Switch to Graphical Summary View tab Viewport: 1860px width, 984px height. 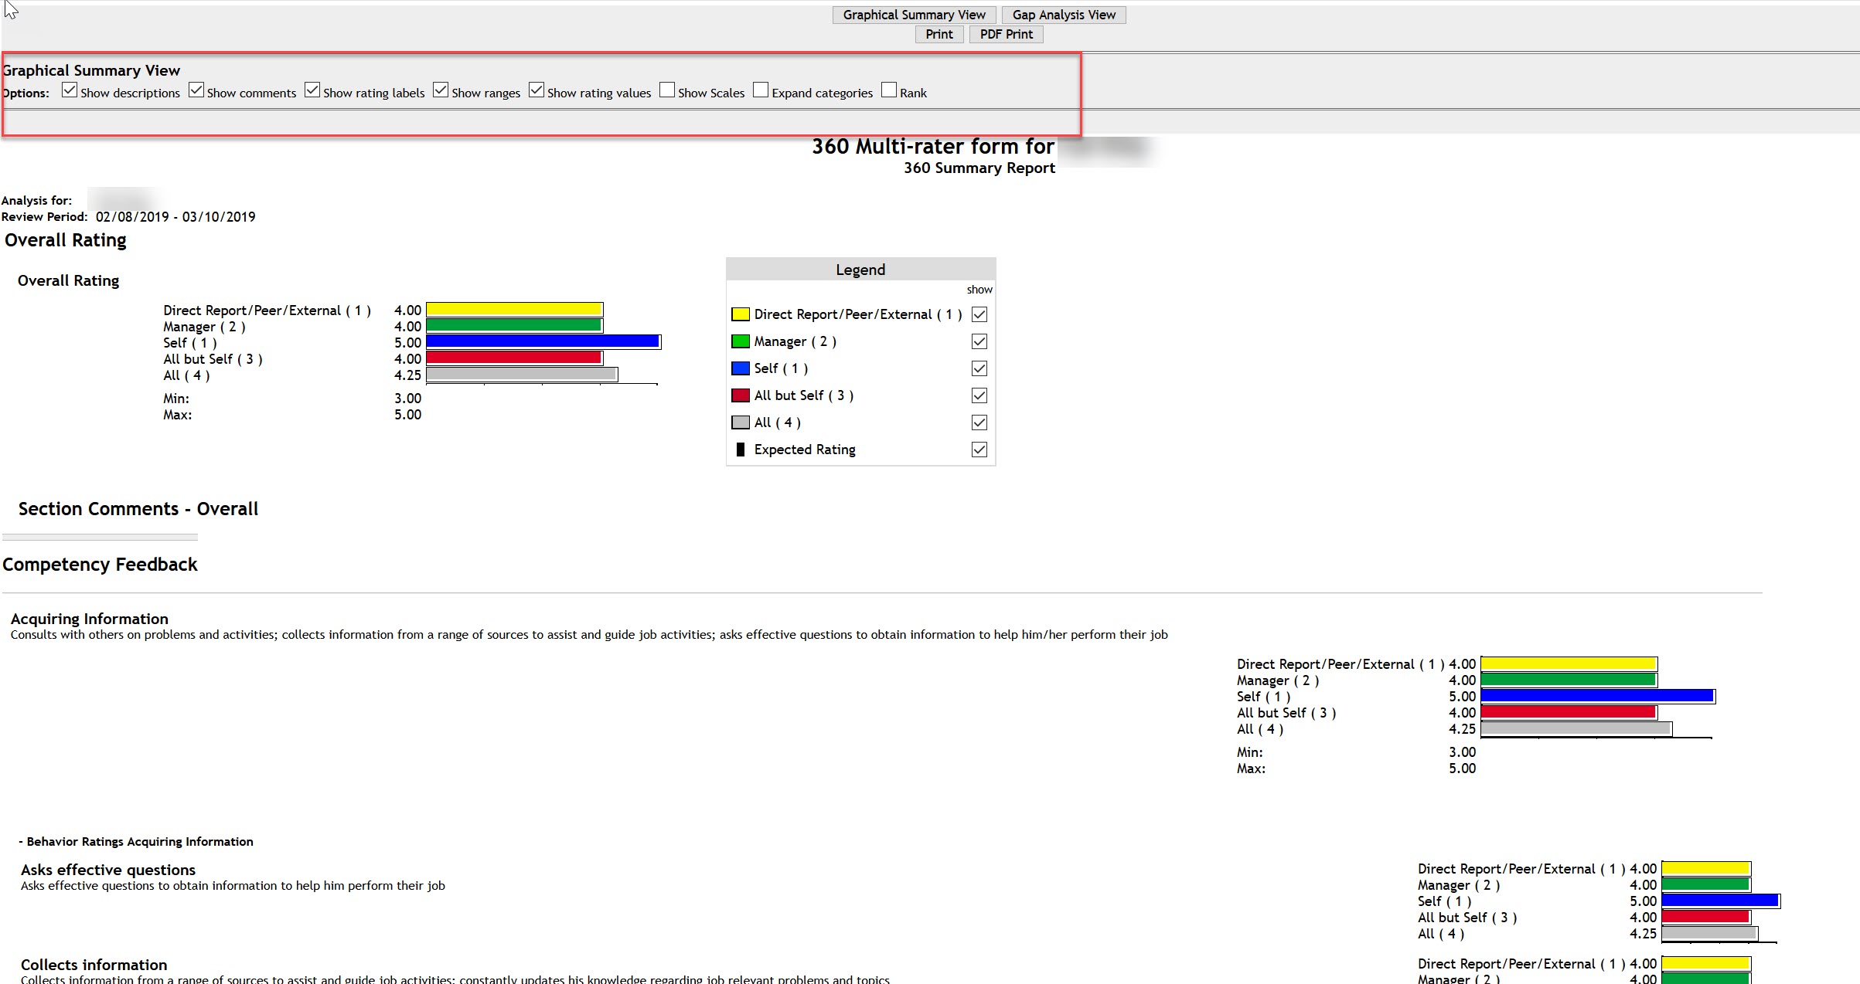[x=914, y=13]
